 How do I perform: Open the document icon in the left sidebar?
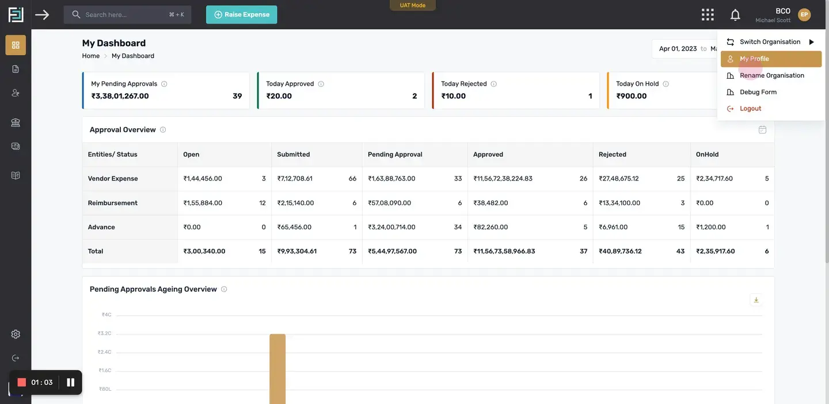coord(16,69)
